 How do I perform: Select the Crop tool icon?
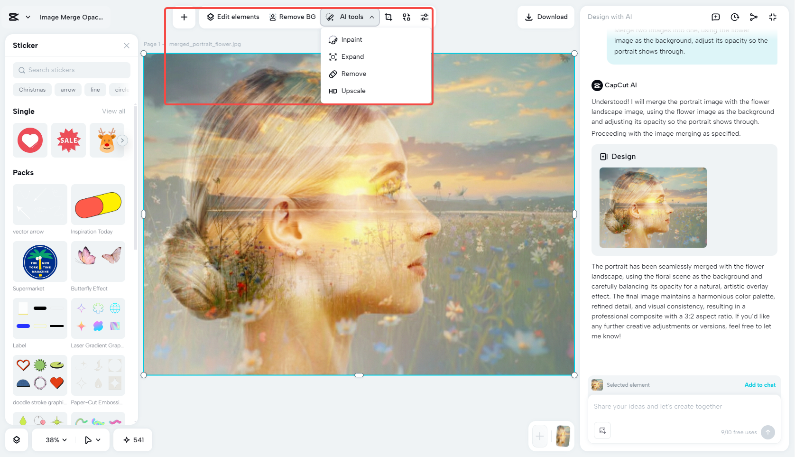tap(388, 17)
